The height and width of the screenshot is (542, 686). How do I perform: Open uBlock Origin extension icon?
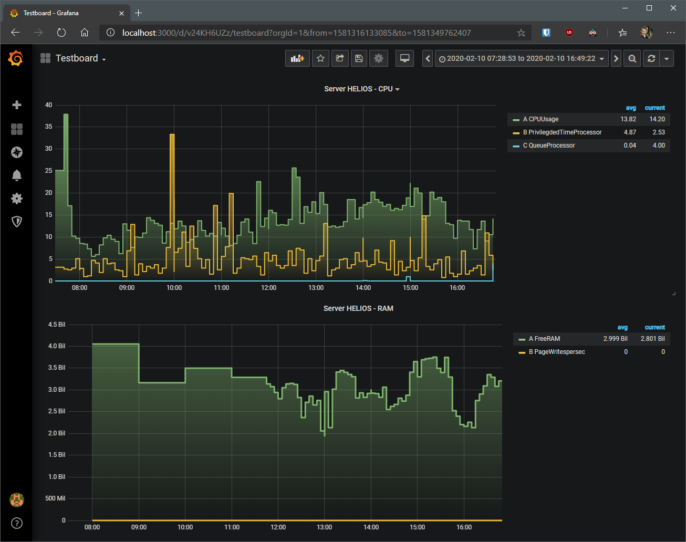coord(569,33)
